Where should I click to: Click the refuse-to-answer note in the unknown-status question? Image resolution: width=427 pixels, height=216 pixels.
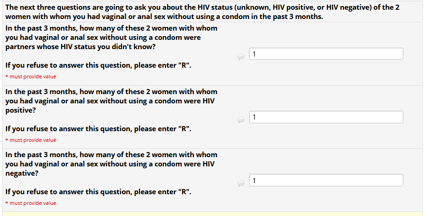pos(98,65)
